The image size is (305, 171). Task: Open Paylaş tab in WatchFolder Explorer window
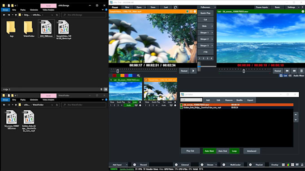[x=23, y=100]
